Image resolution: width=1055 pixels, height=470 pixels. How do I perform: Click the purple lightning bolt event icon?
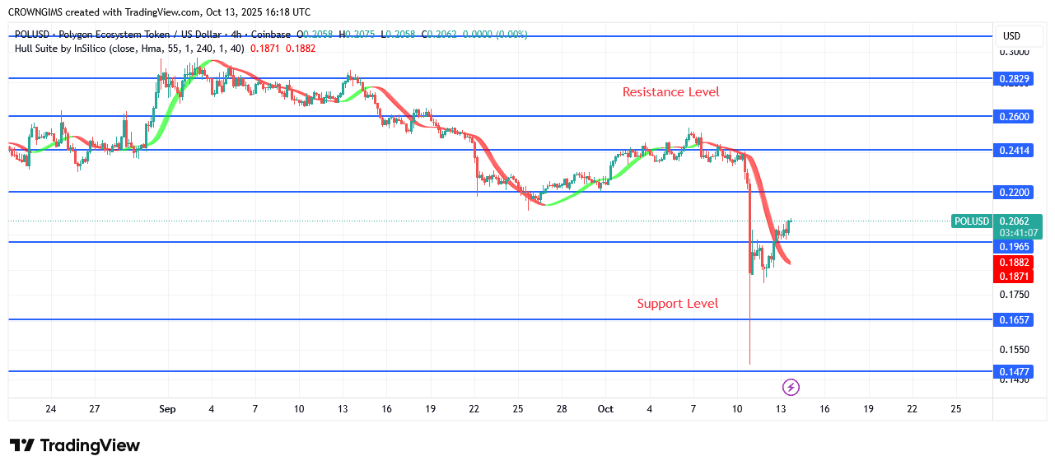(791, 387)
